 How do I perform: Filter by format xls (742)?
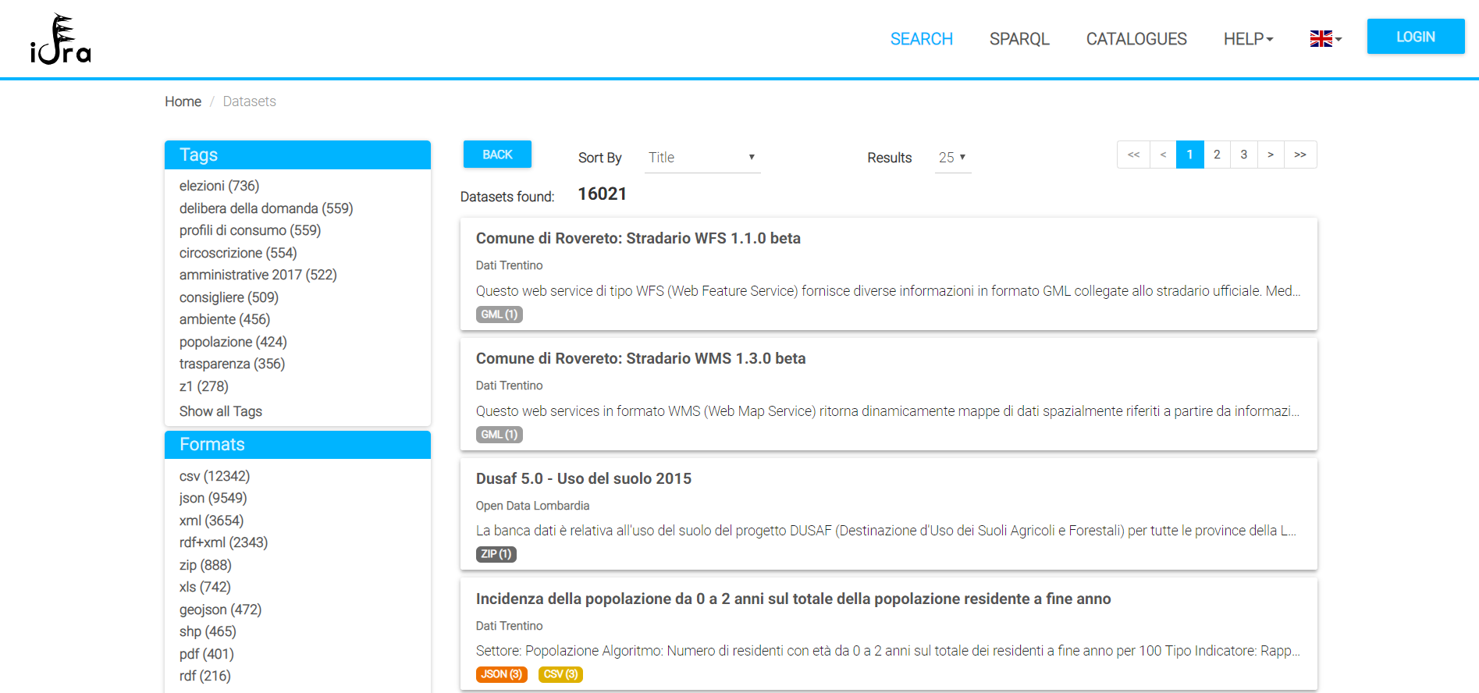point(205,587)
